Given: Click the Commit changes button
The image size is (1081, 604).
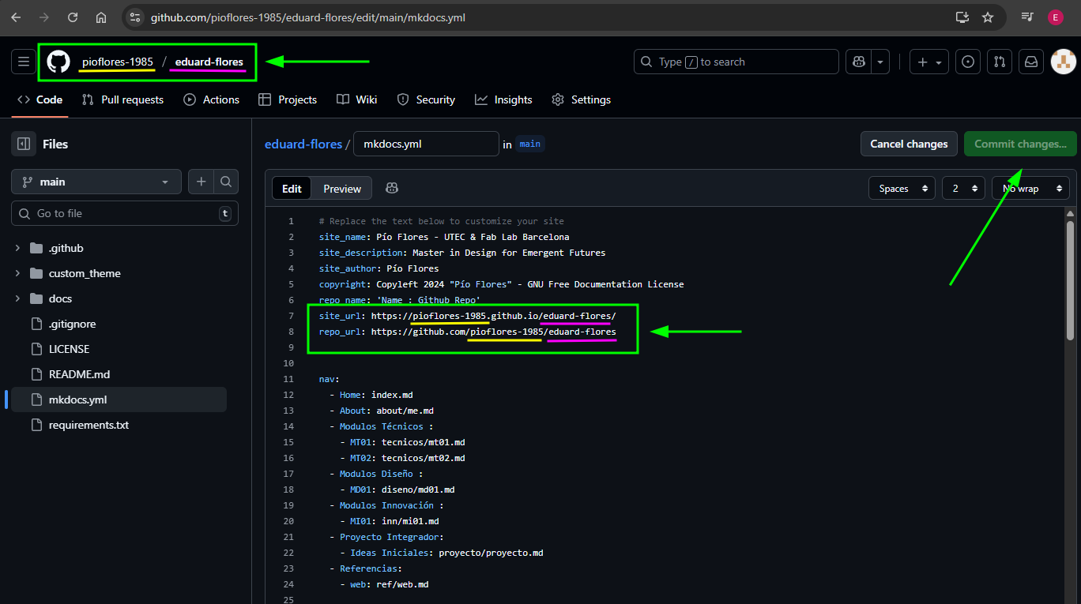Looking at the screenshot, I should tap(1019, 144).
